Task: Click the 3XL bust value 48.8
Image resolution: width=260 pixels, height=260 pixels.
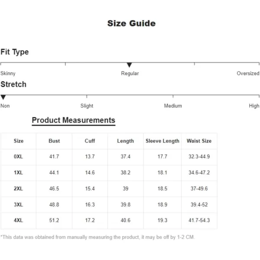Action: [x=54, y=205]
